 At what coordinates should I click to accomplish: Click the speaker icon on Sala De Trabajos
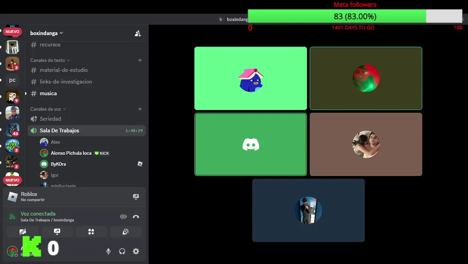pyautogui.click(x=34, y=131)
